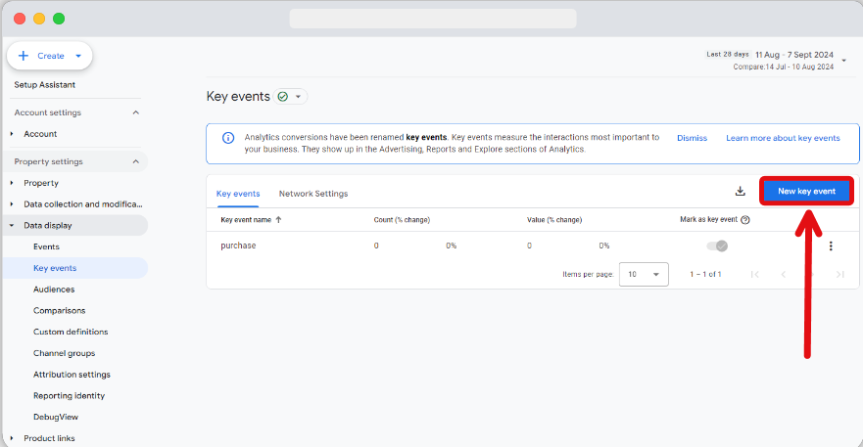Open Learn more about key events link

(x=783, y=138)
